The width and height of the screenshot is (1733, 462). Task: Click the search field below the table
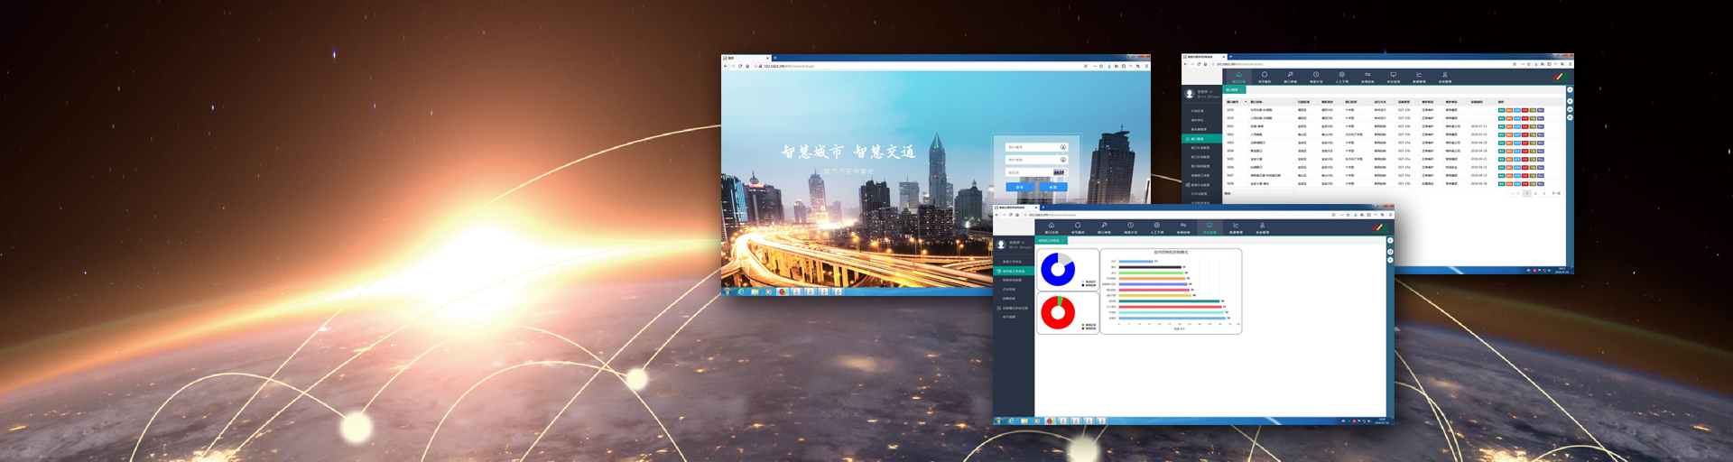pos(1264,193)
